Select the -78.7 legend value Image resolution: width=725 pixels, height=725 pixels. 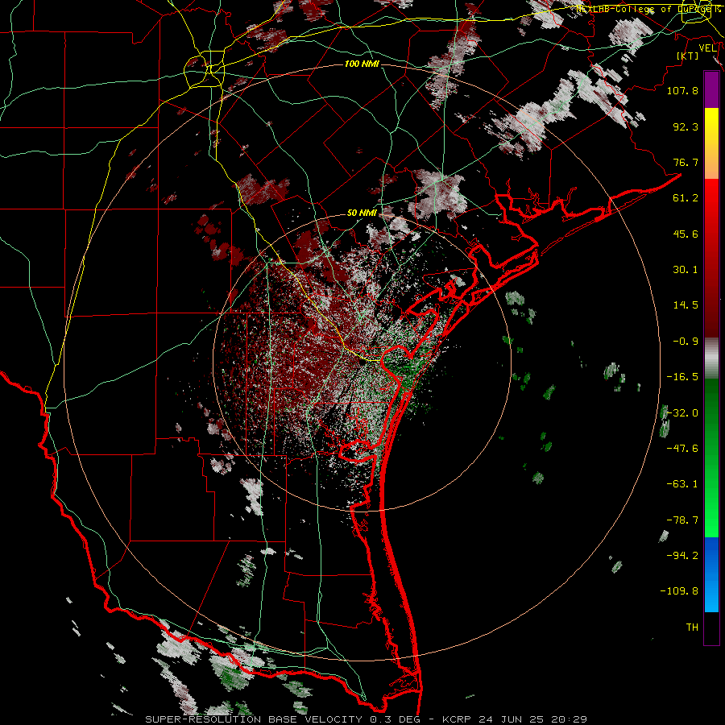pyautogui.click(x=682, y=520)
